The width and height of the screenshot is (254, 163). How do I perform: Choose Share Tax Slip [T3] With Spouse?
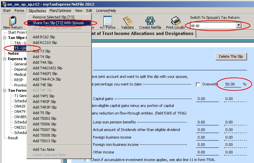coord(59,23)
